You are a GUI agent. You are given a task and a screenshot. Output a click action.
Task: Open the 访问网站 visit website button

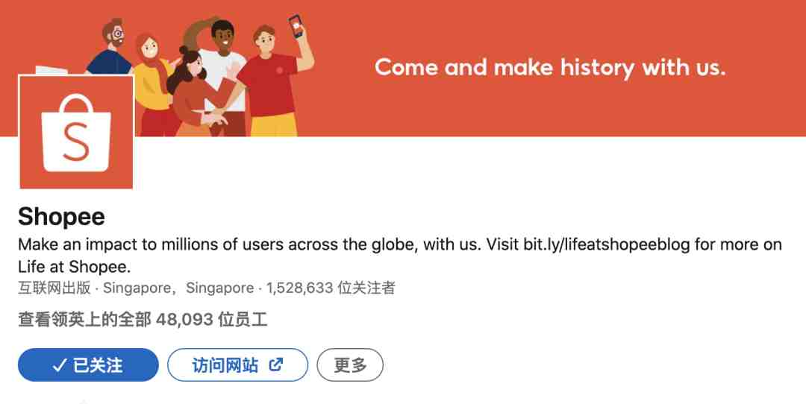237,365
